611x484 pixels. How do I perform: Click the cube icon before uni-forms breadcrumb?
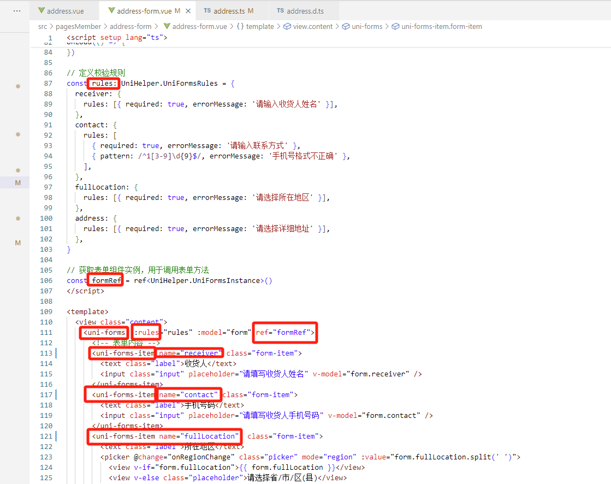[346, 27]
